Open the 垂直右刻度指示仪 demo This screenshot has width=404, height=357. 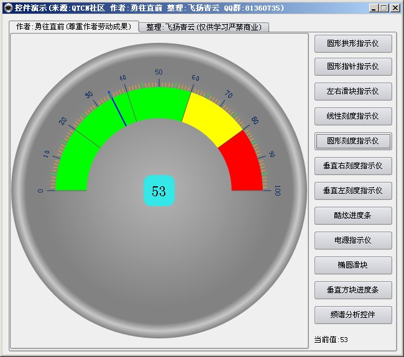point(353,166)
